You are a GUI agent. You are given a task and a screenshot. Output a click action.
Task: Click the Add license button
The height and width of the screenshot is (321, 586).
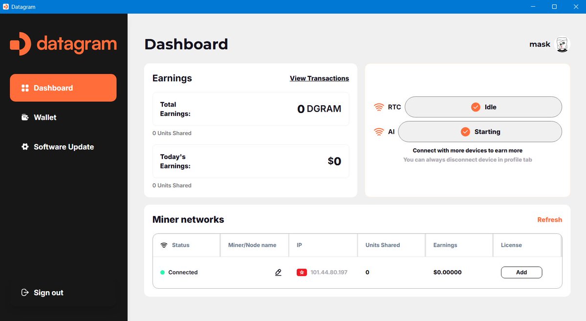tap(521, 273)
